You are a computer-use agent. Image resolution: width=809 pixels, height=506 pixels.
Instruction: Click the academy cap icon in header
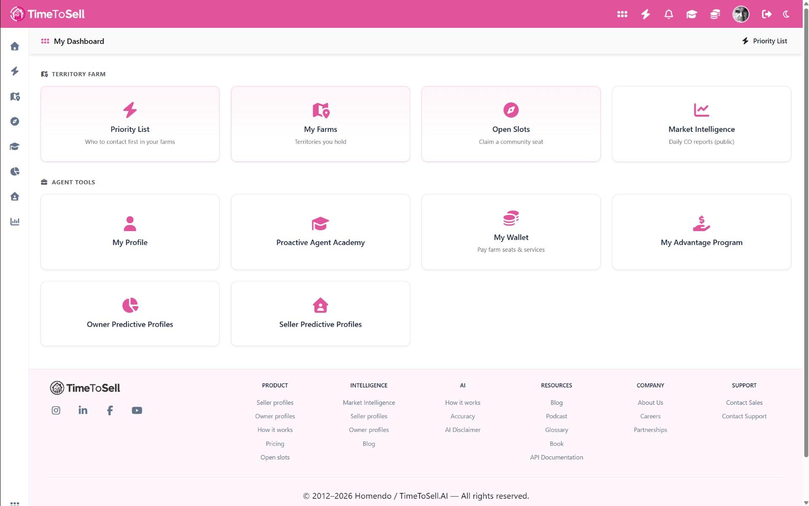[691, 14]
